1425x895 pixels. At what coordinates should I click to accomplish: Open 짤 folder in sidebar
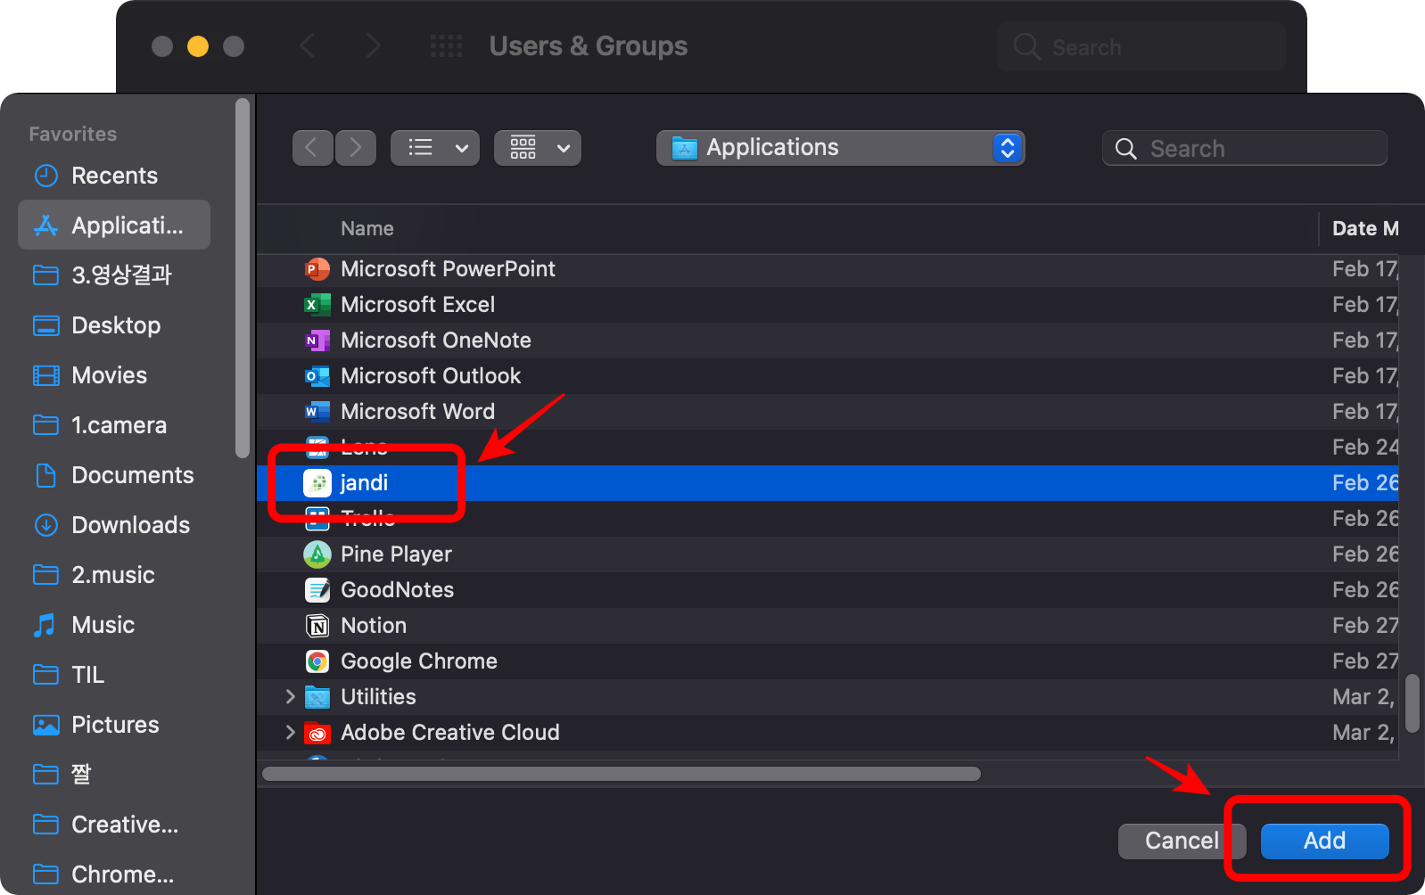(114, 775)
